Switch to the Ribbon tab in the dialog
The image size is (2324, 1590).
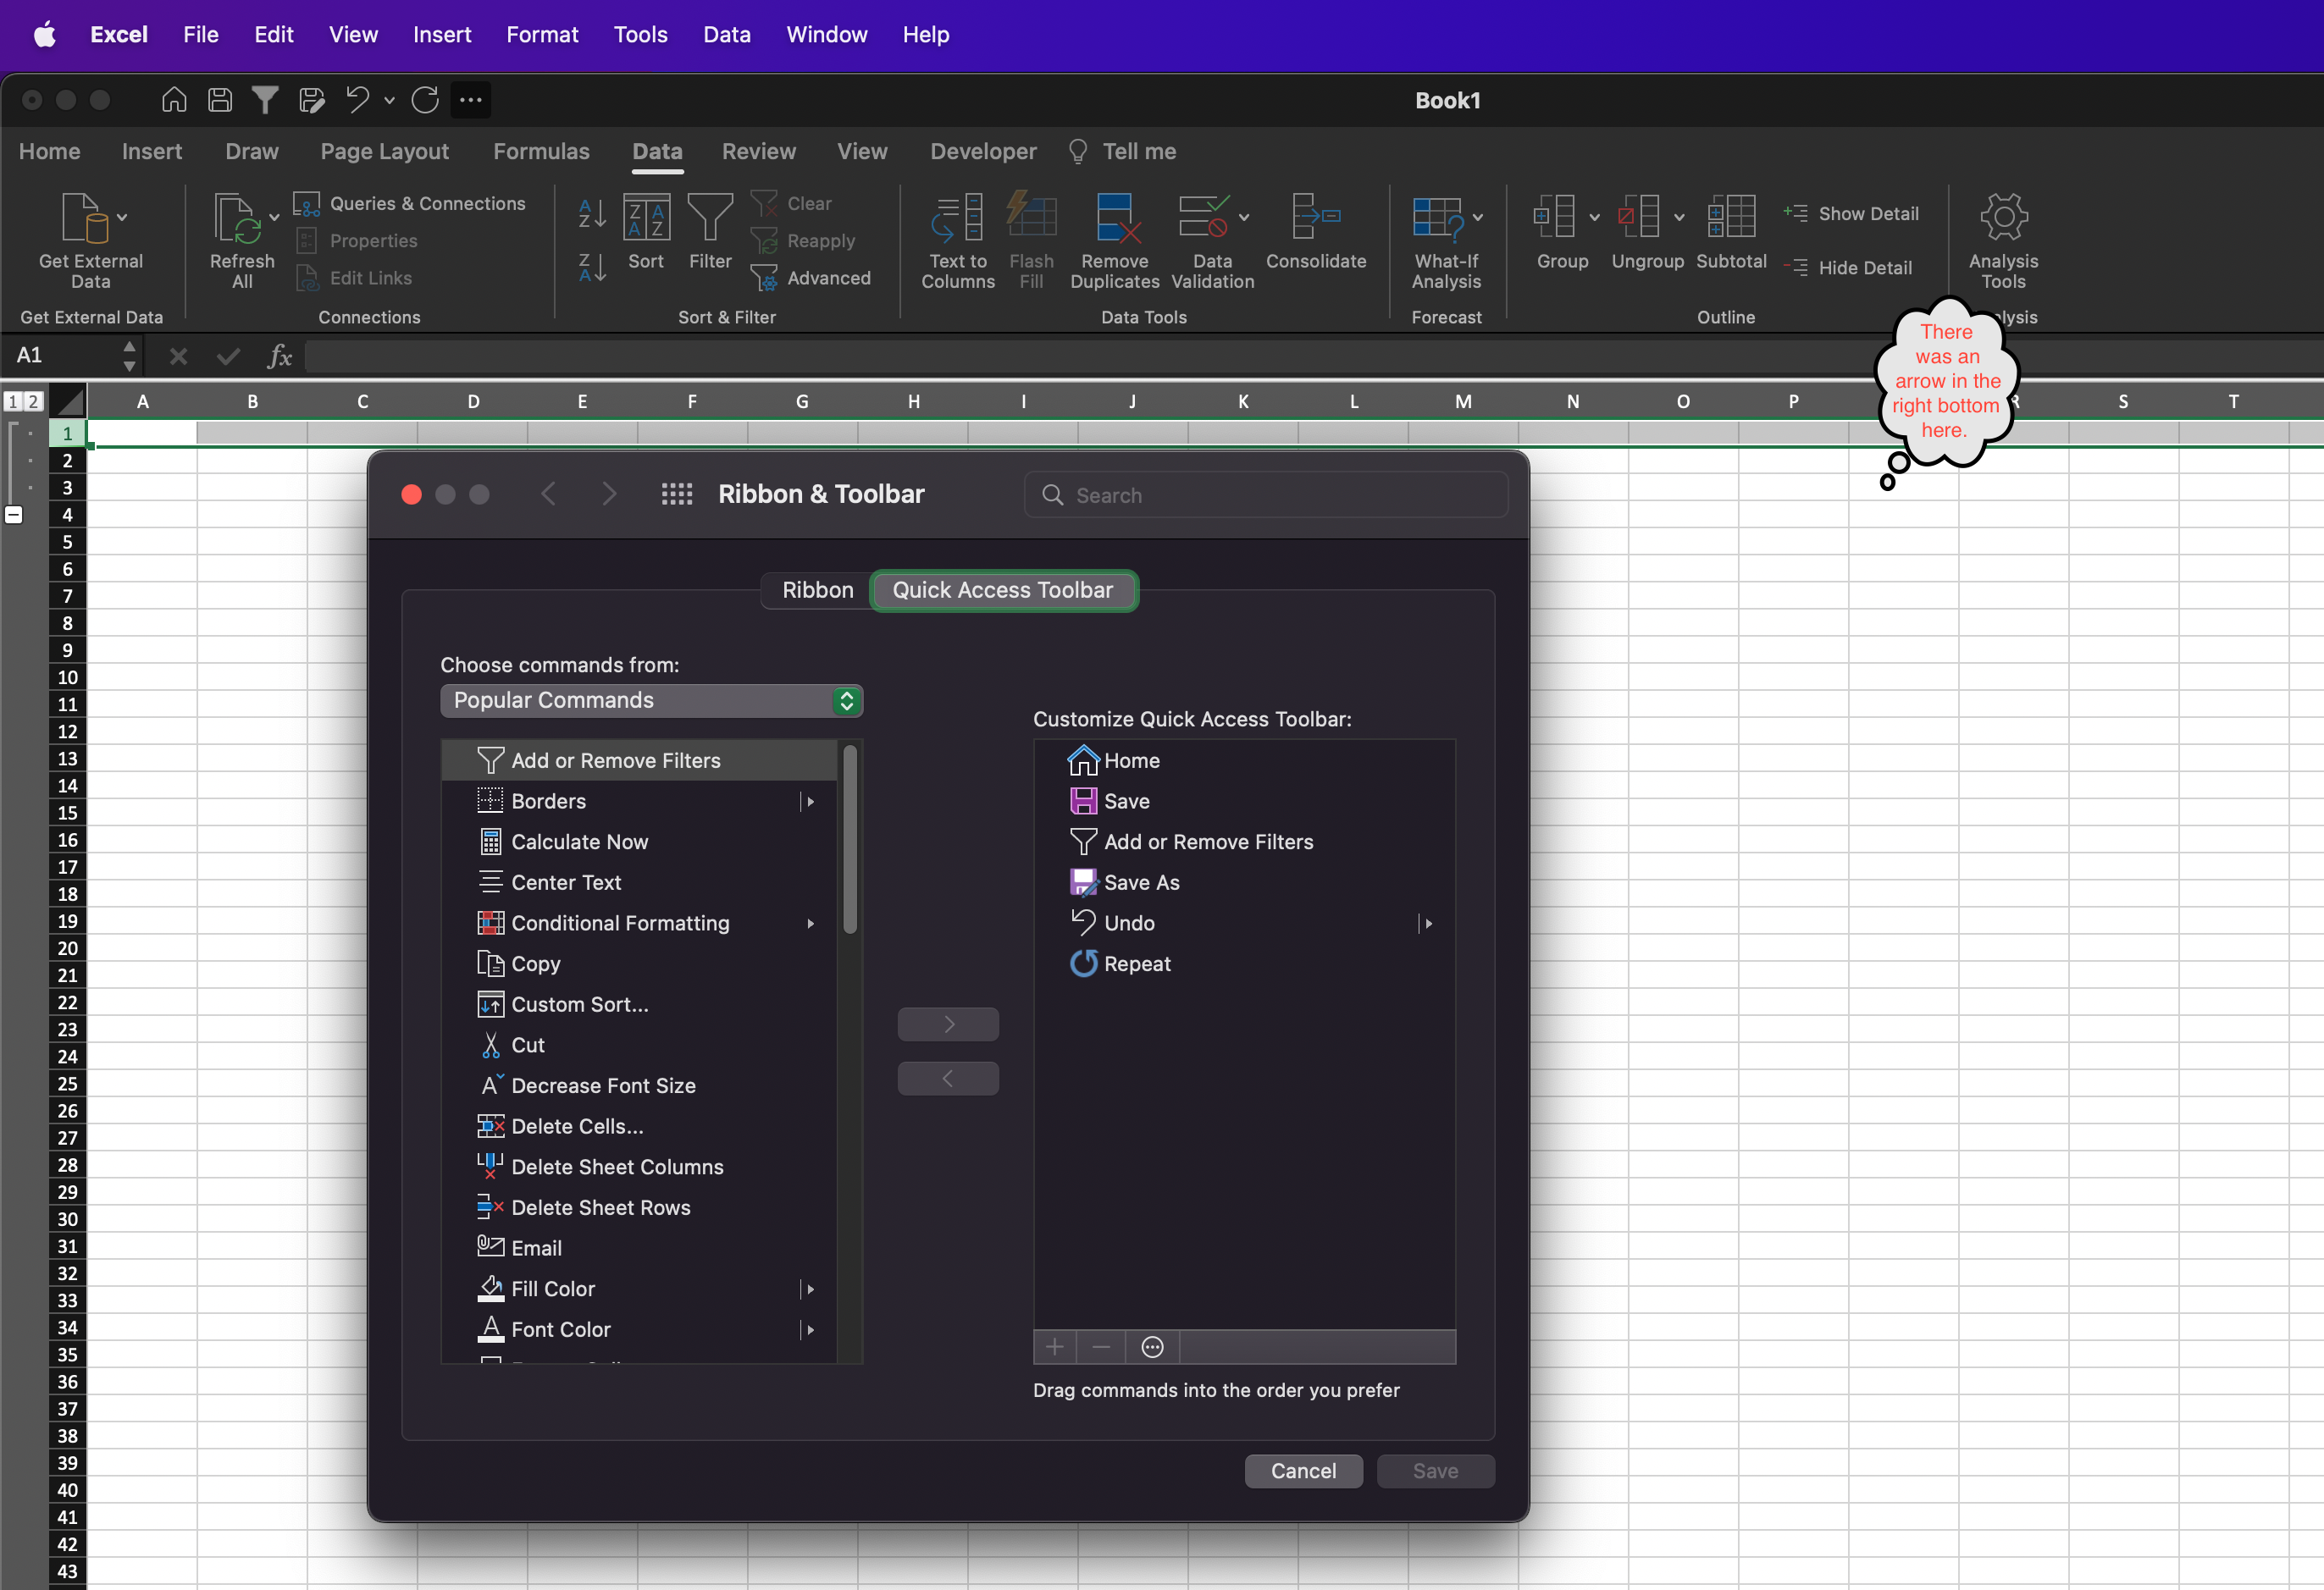(815, 589)
